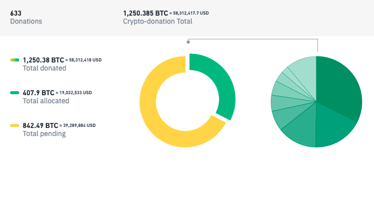Click the '1,250.38 BTC' total donated value
The image size is (374, 198).
pos(43,60)
